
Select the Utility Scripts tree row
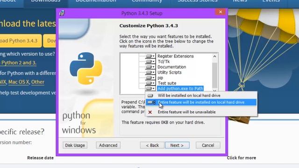[169, 72]
